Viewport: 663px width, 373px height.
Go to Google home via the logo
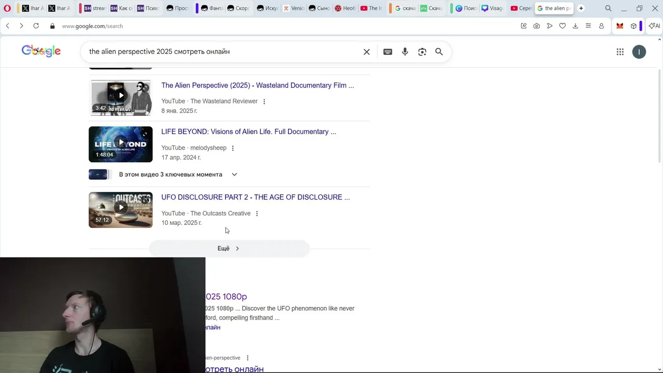(41, 51)
